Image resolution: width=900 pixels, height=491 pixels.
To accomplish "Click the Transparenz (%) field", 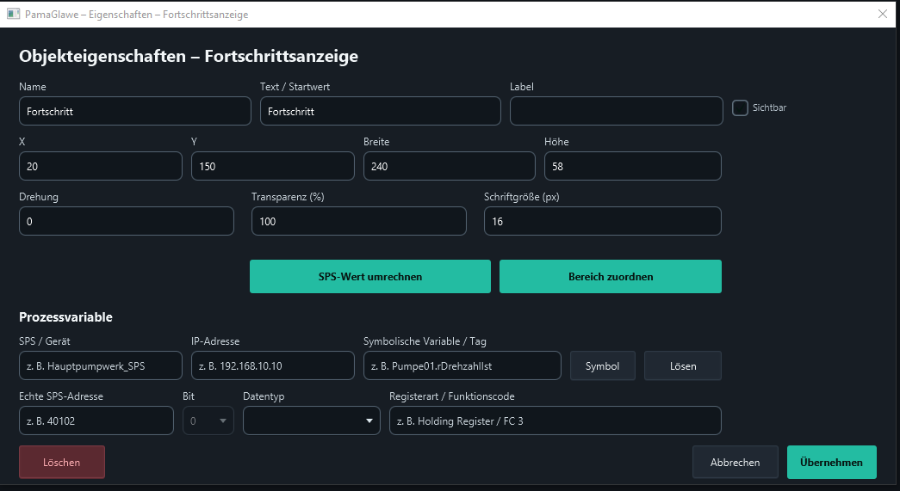I will [x=359, y=221].
